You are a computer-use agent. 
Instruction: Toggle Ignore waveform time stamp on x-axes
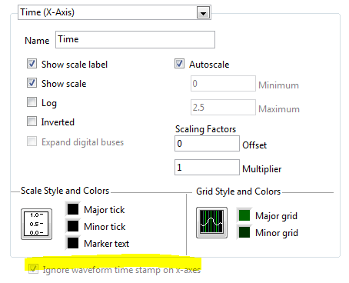coord(33,269)
